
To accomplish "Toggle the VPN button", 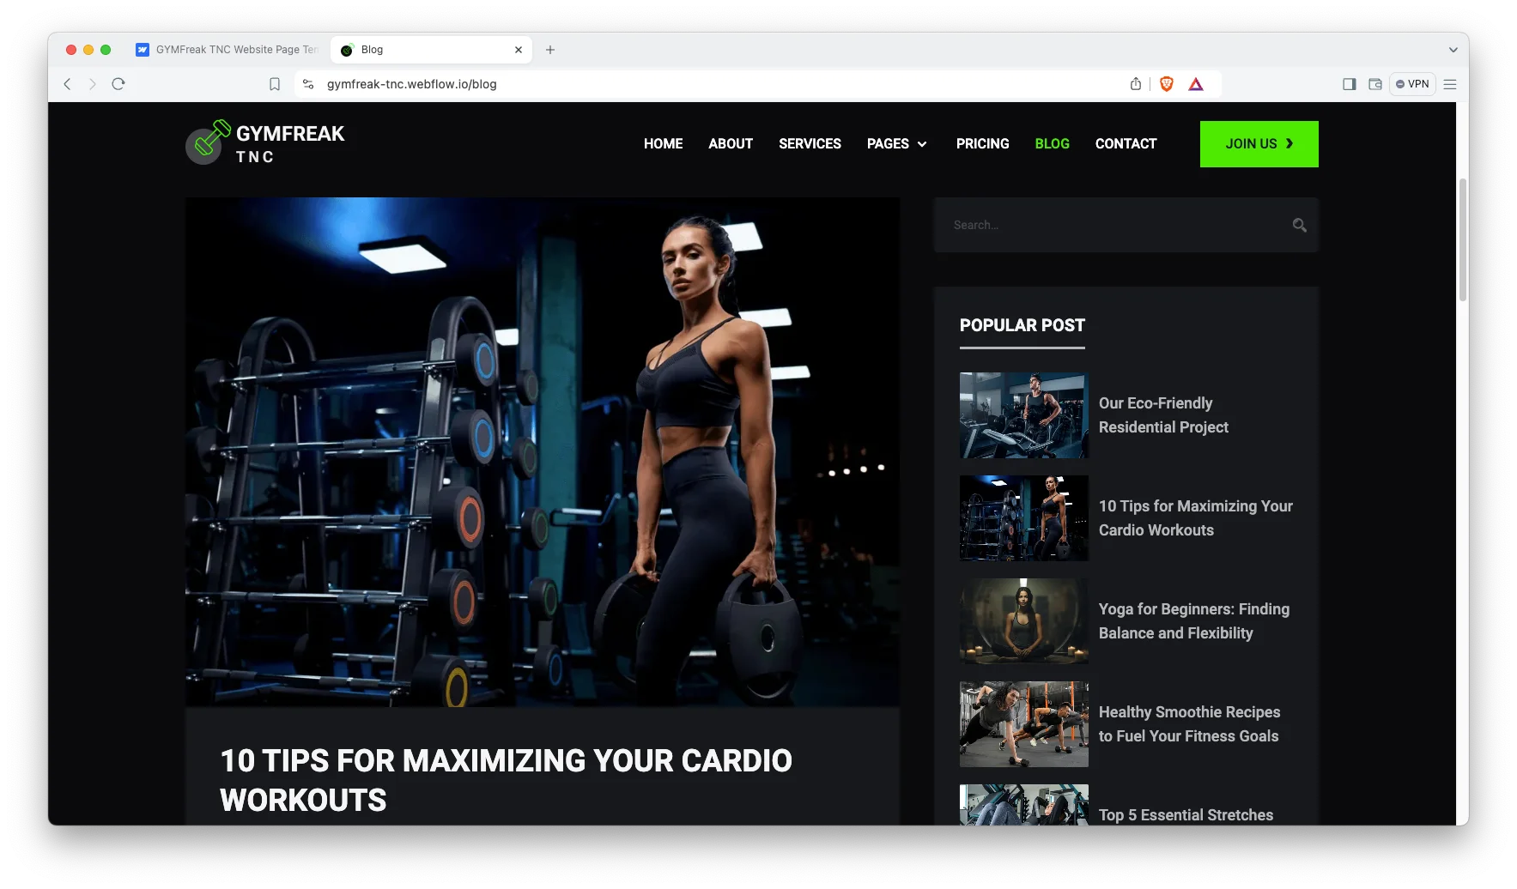I will [1412, 84].
